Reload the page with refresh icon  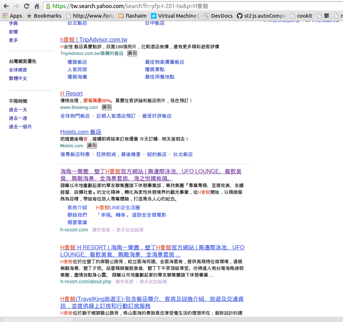26,6
